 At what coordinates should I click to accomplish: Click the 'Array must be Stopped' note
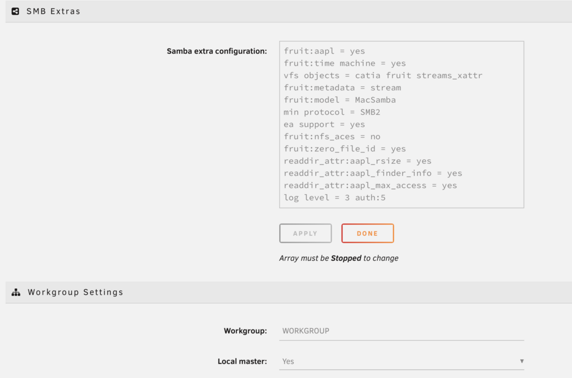point(339,258)
